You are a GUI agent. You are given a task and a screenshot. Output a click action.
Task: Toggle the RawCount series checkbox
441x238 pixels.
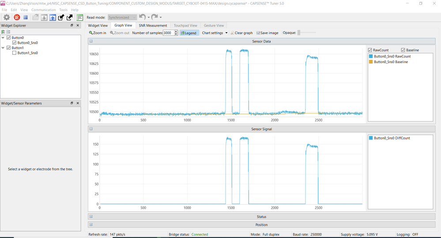click(x=370, y=50)
